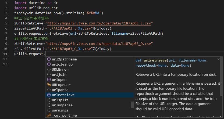224x119 pixels.
Task: Click the urlretrieve call on line 7
Action: coord(89,34)
